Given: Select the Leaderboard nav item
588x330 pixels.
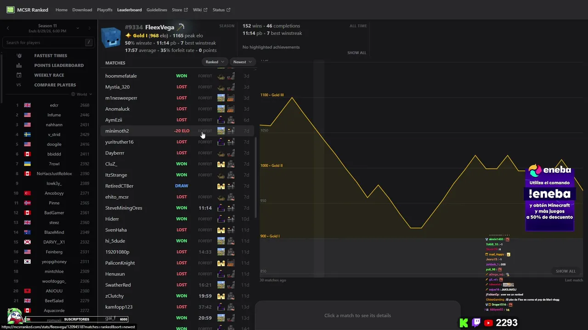Looking at the screenshot, I should 130,10.
